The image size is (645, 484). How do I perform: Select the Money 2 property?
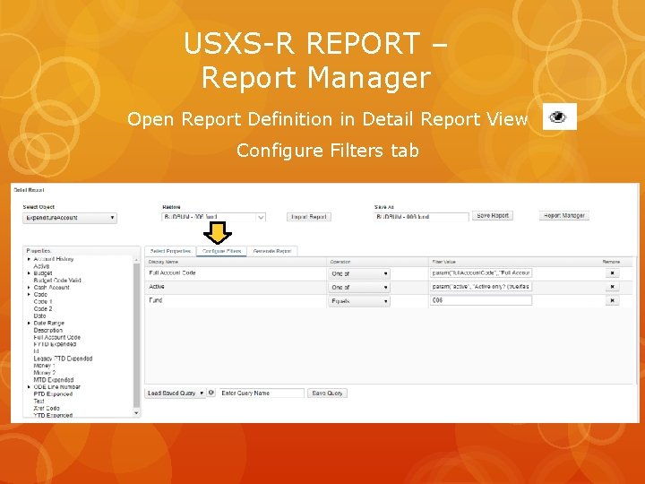[x=45, y=373]
